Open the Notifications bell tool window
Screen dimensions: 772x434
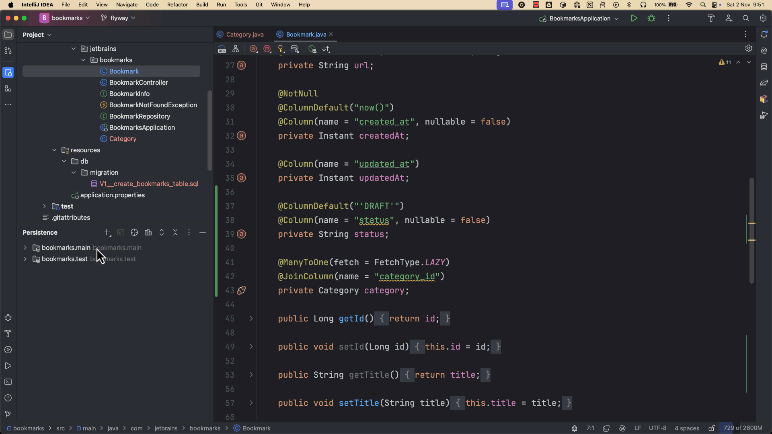click(764, 35)
